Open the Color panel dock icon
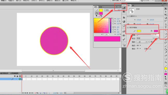 (124, 8)
